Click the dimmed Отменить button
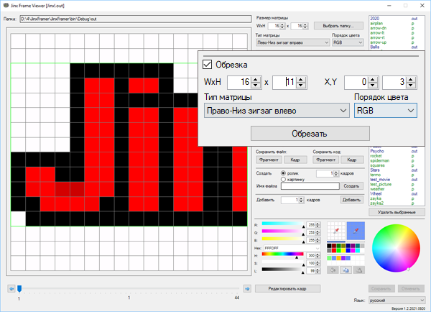Screen dimensions: 431x312 tap(411, 288)
